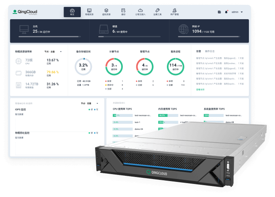Click the 服务进程 114/114 donut chart
275x197 pixels.
[x=175, y=67]
